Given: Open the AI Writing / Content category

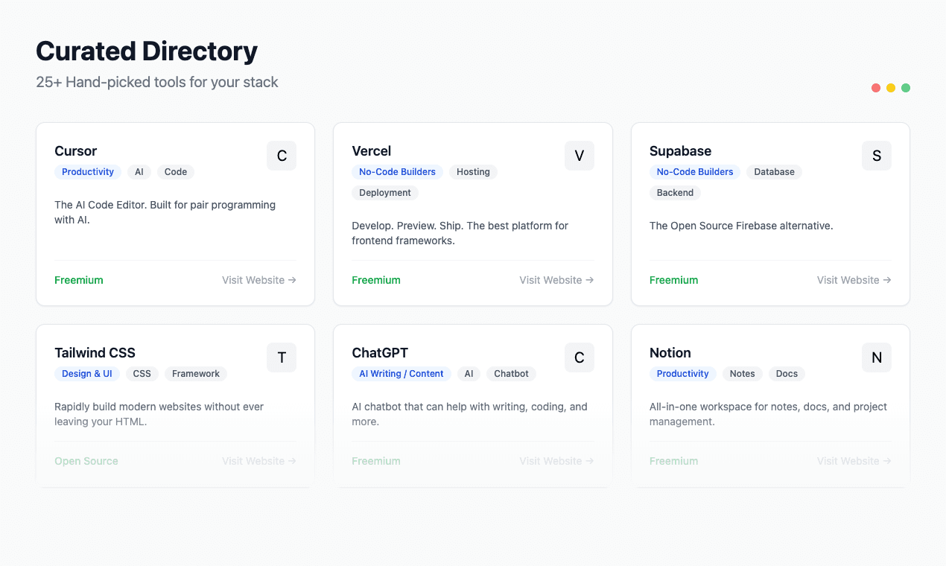Looking at the screenshot, I should point(401,373).
